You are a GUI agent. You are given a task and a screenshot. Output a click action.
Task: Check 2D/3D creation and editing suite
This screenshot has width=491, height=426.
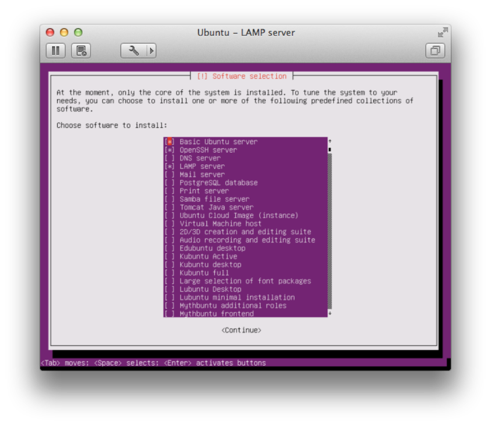(x=170, y=232)
